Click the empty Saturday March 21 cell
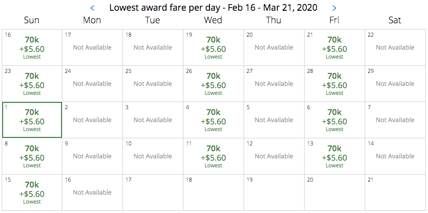 (x=395, y=192)
